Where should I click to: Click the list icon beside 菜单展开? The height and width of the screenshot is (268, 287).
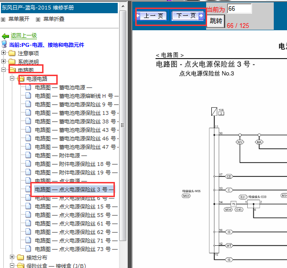3,19
